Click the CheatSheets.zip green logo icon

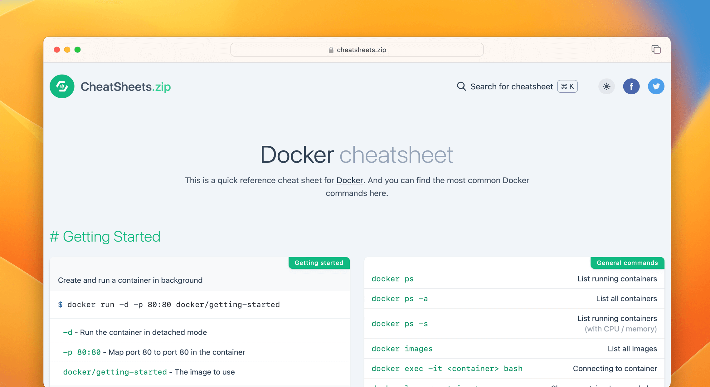tap(62, 86)
